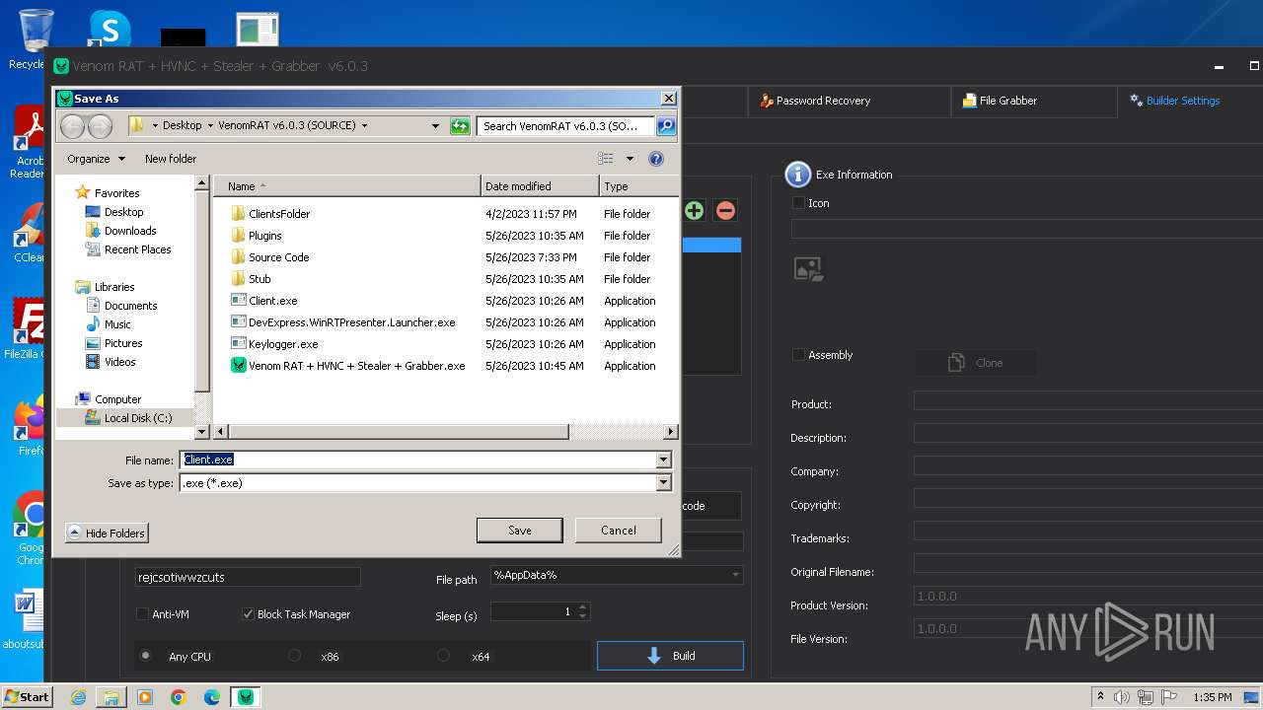The width and height of the screenshot is (1263, 710).
Task: Click the File name input field
Action: pos(418,460)
